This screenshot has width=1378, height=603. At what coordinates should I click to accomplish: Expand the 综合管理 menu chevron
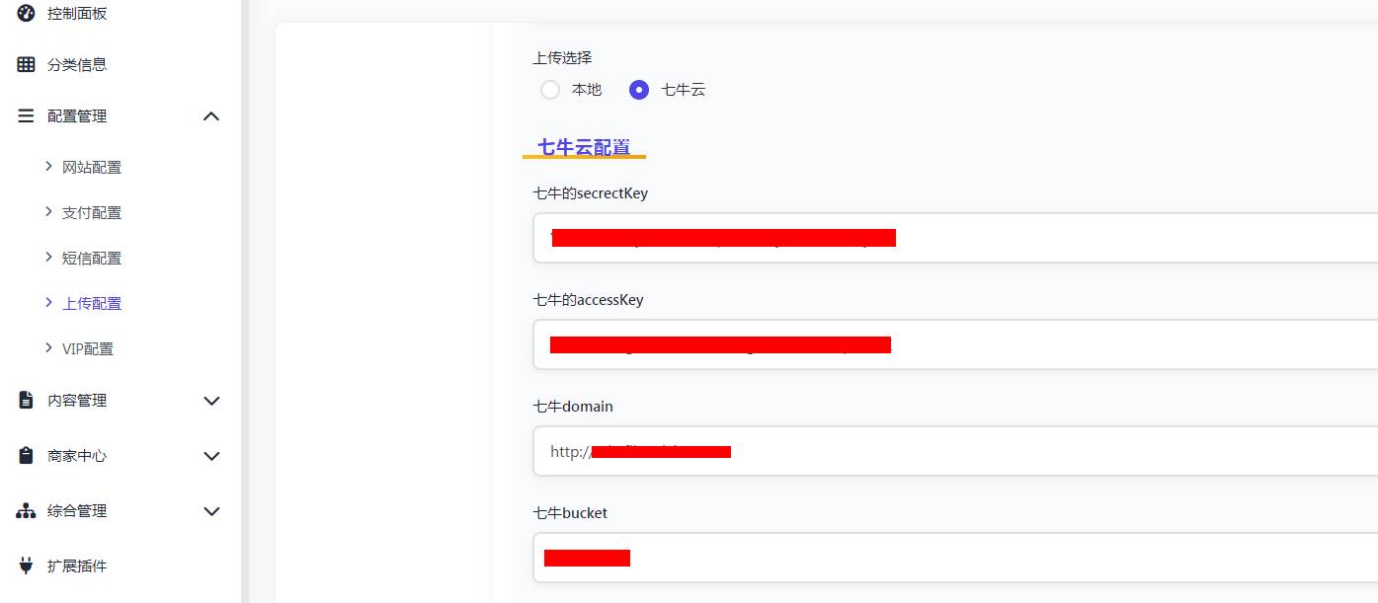[210, 511]
